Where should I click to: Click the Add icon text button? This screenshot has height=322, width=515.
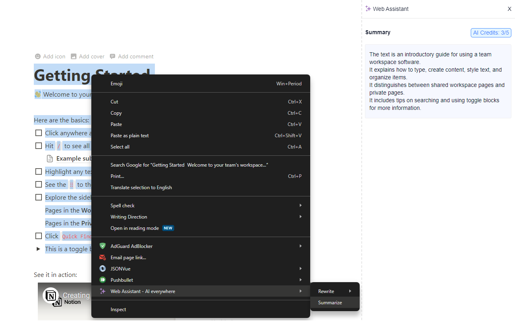[x=54, y=56]
